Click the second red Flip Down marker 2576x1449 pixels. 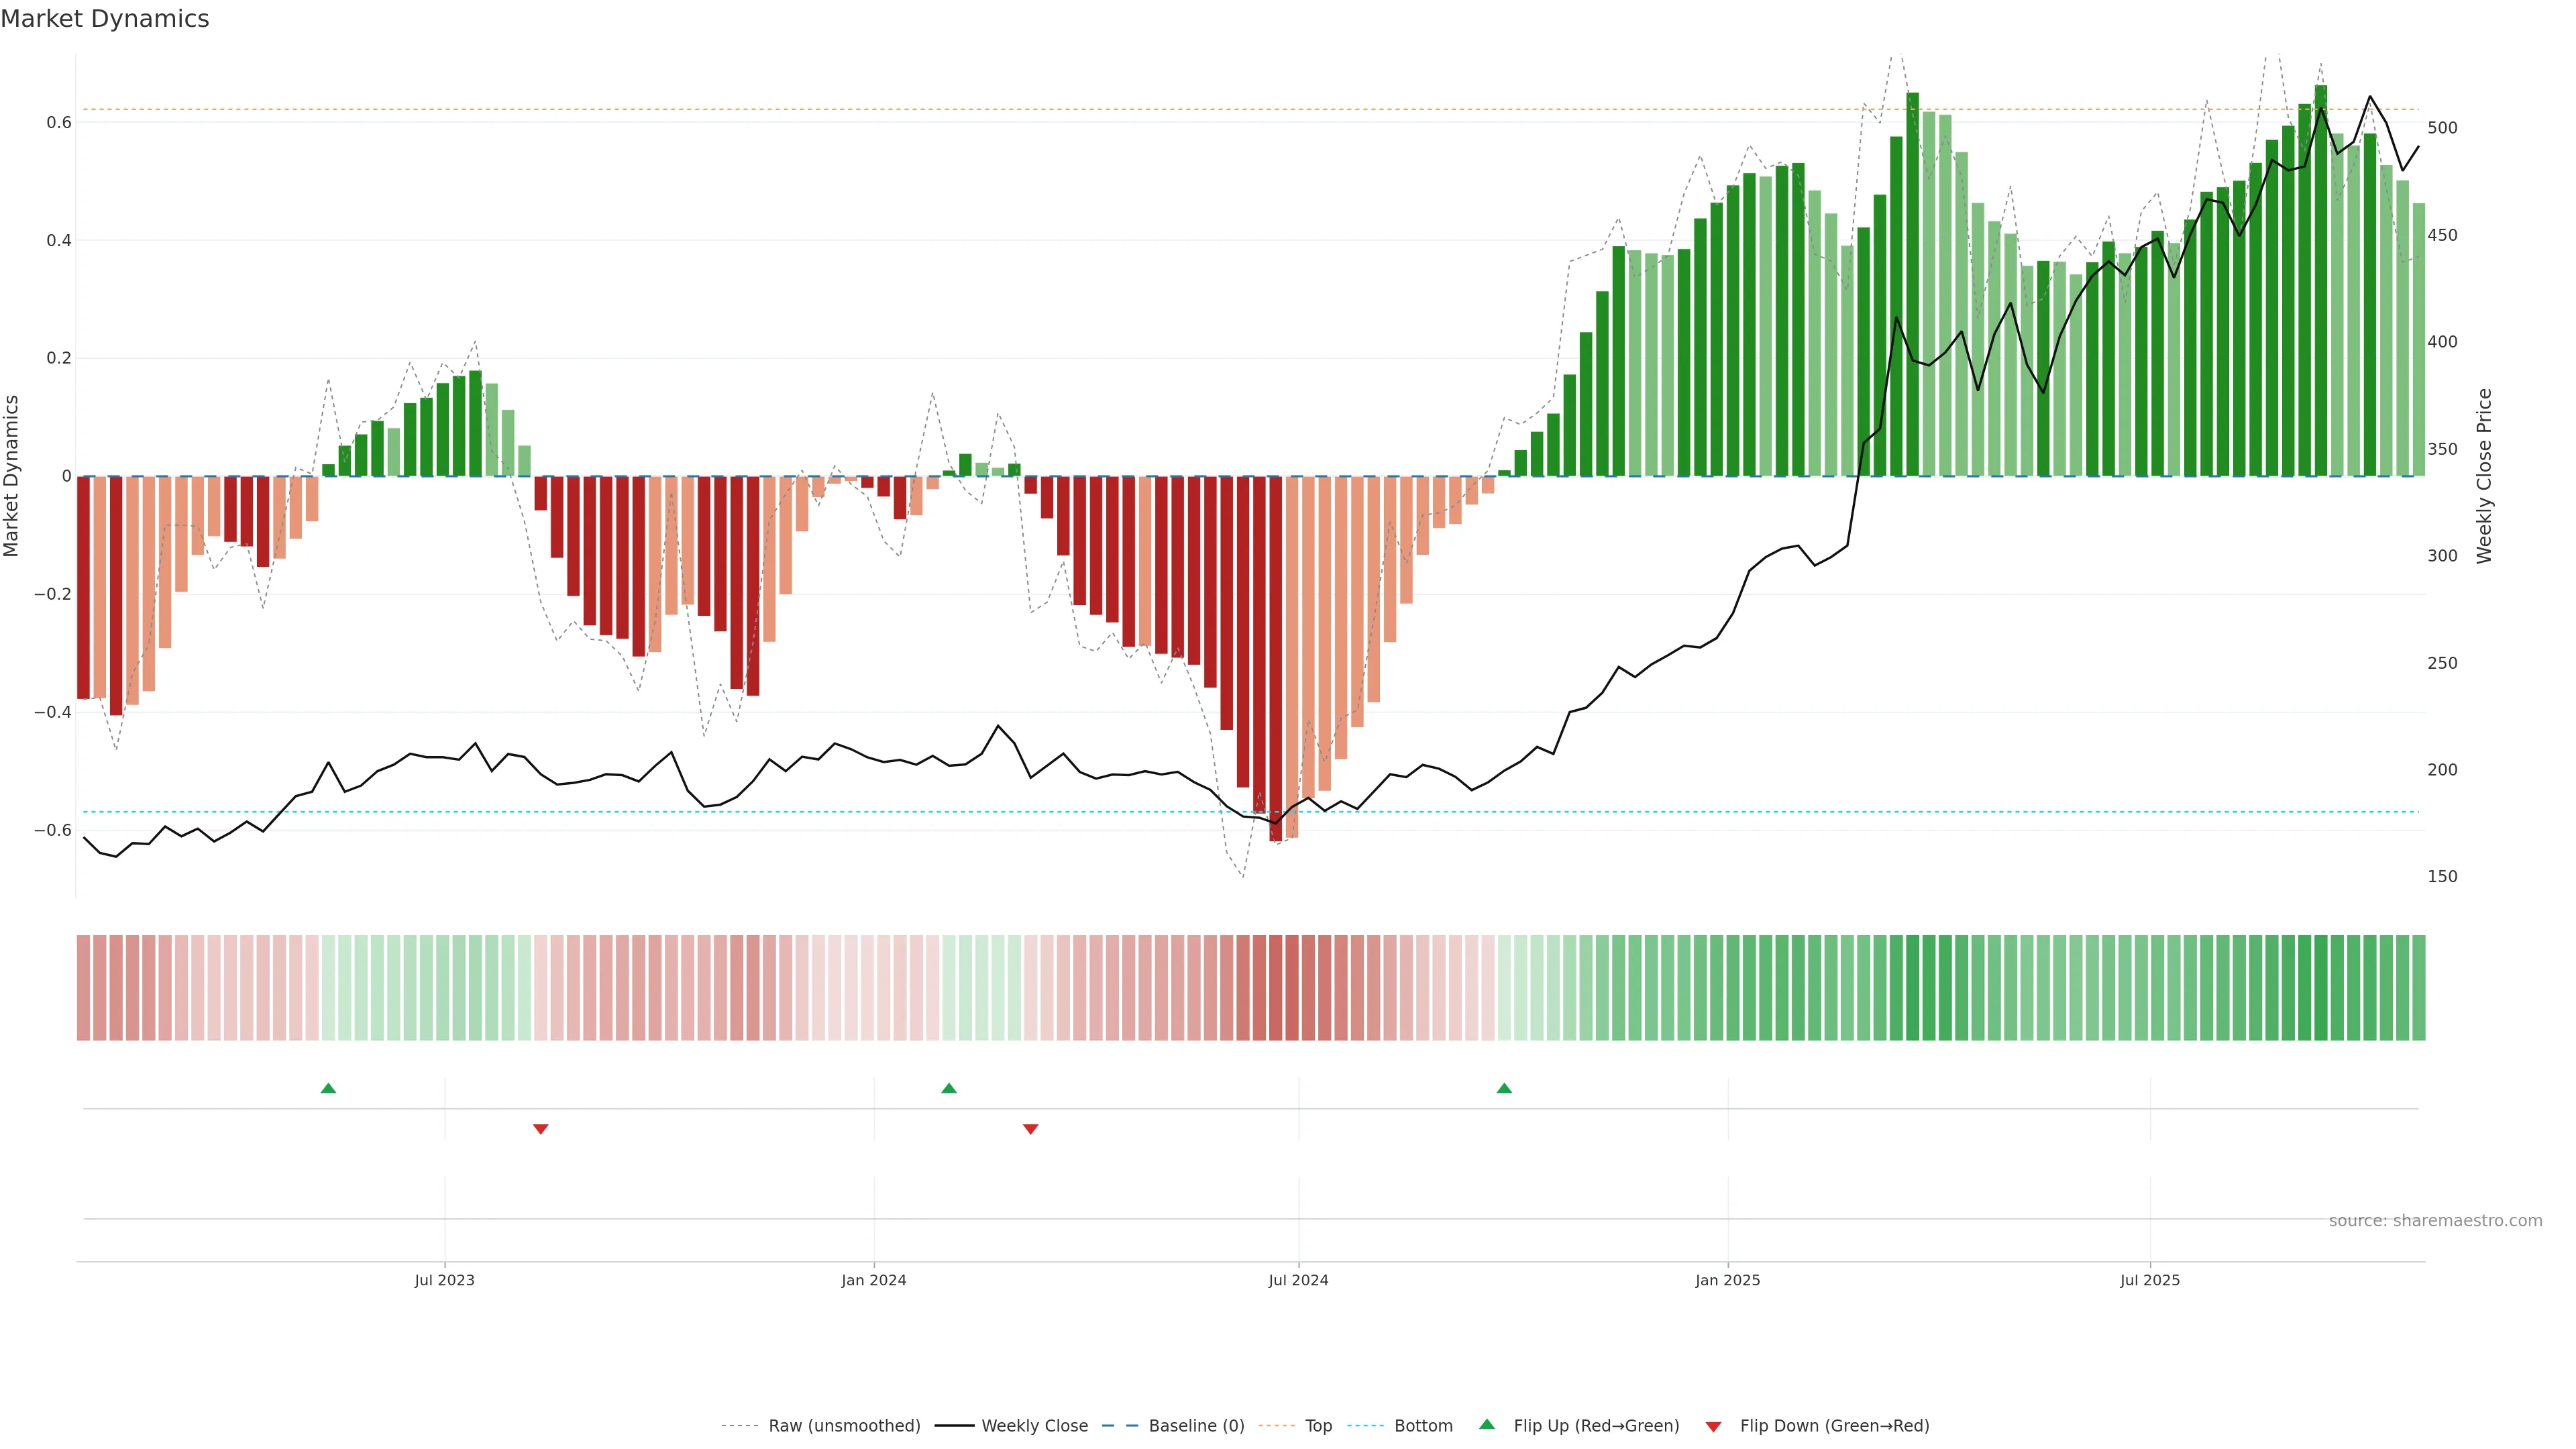pos(1031,1129)
